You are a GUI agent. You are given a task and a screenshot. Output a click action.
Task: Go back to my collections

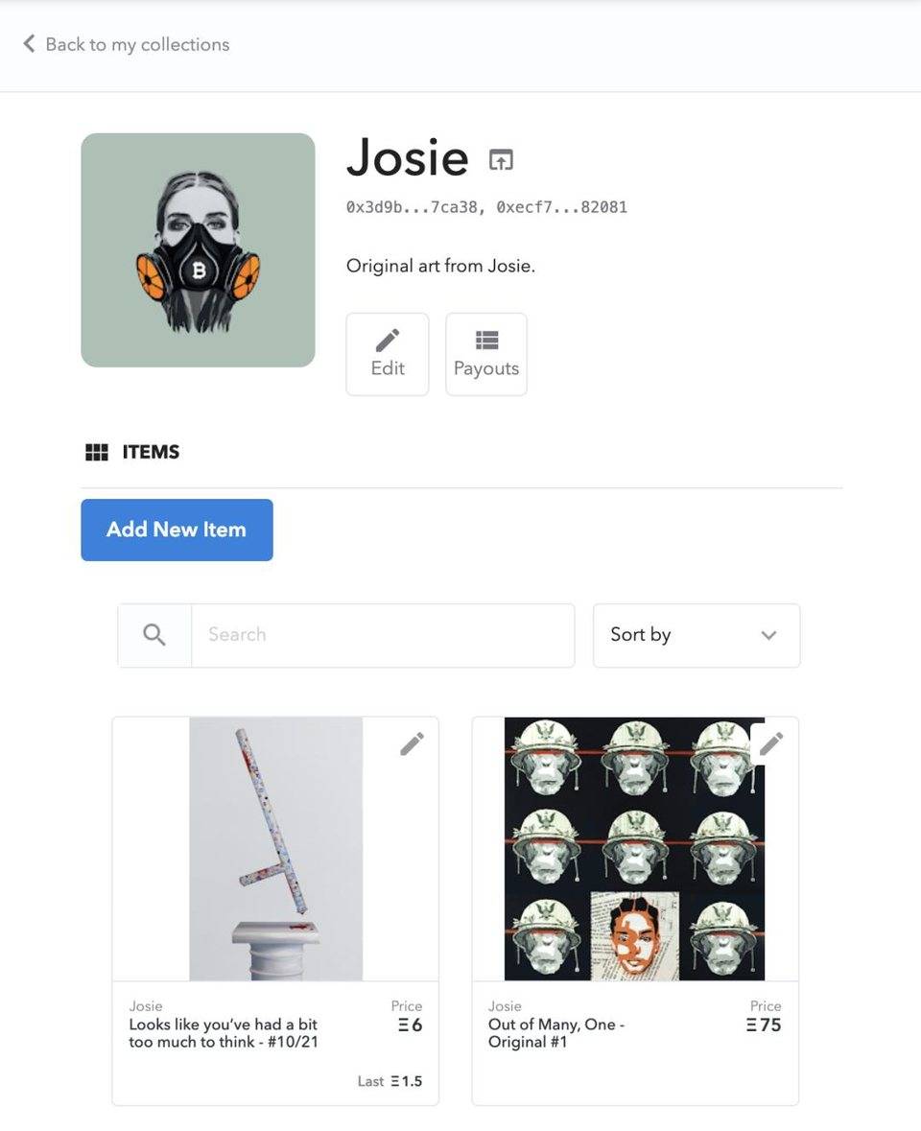127,44
